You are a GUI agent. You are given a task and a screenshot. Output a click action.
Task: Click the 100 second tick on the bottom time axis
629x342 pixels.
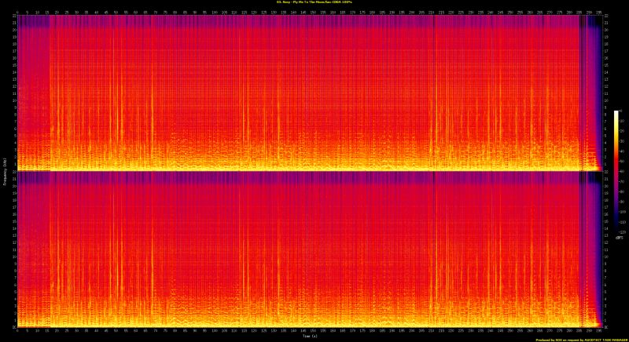point(214,331)
